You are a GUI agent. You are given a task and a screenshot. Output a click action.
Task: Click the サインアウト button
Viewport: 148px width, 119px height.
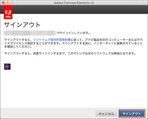pyautogui.click(x=132, y=114)
